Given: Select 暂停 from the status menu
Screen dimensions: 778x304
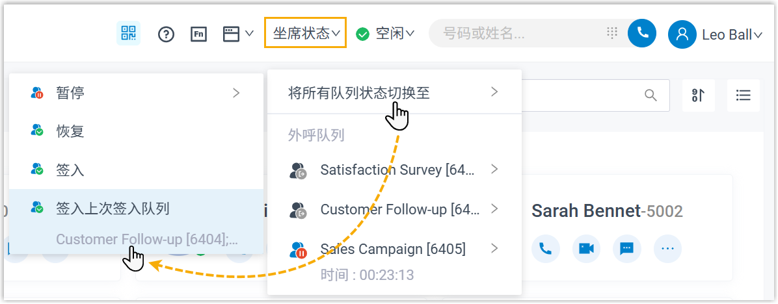Looking at the screenshot, I should coord(70,93).
